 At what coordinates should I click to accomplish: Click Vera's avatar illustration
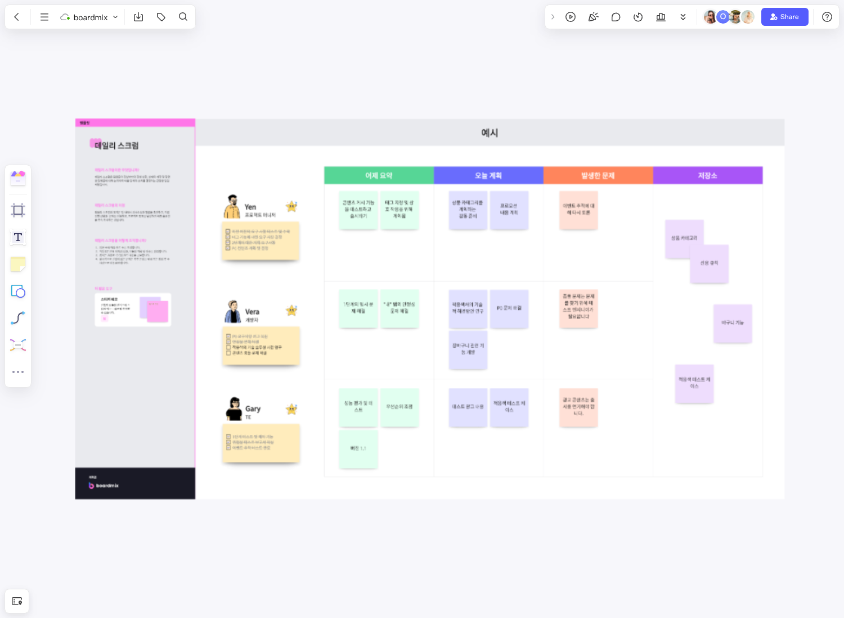(233, 311)
